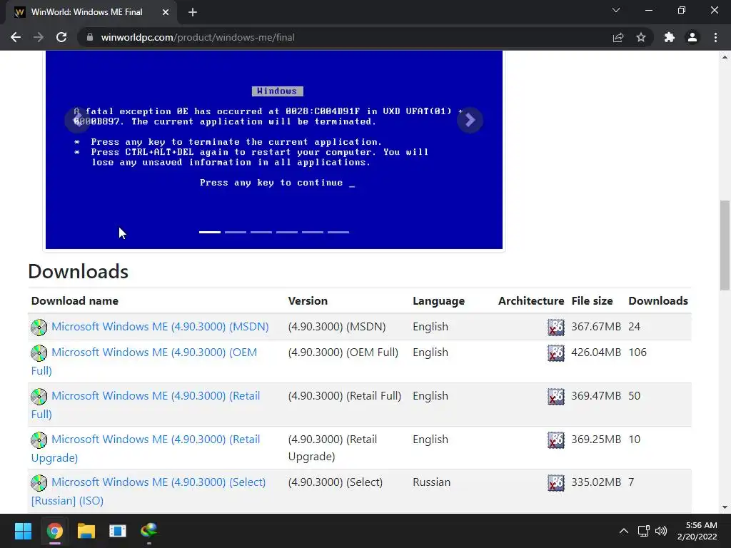Click the disc icon beside MSDN download
This screenshot has height=548, width=731.
(39, 327)
